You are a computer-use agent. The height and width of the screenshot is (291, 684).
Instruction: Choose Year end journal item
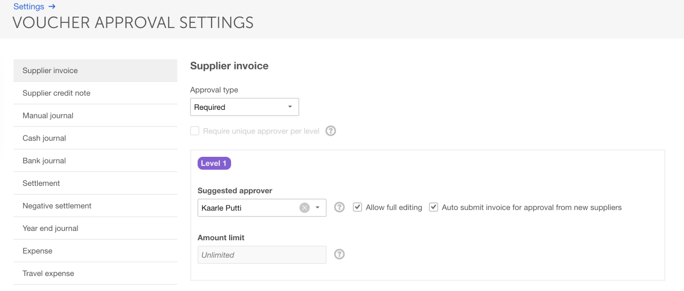pyautogui.click(x=50, y=229)
